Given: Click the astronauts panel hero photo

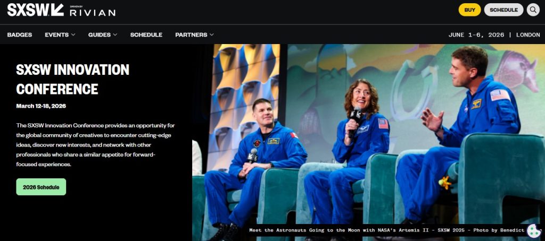Looking at the screenshot, I should click(367, 133).
